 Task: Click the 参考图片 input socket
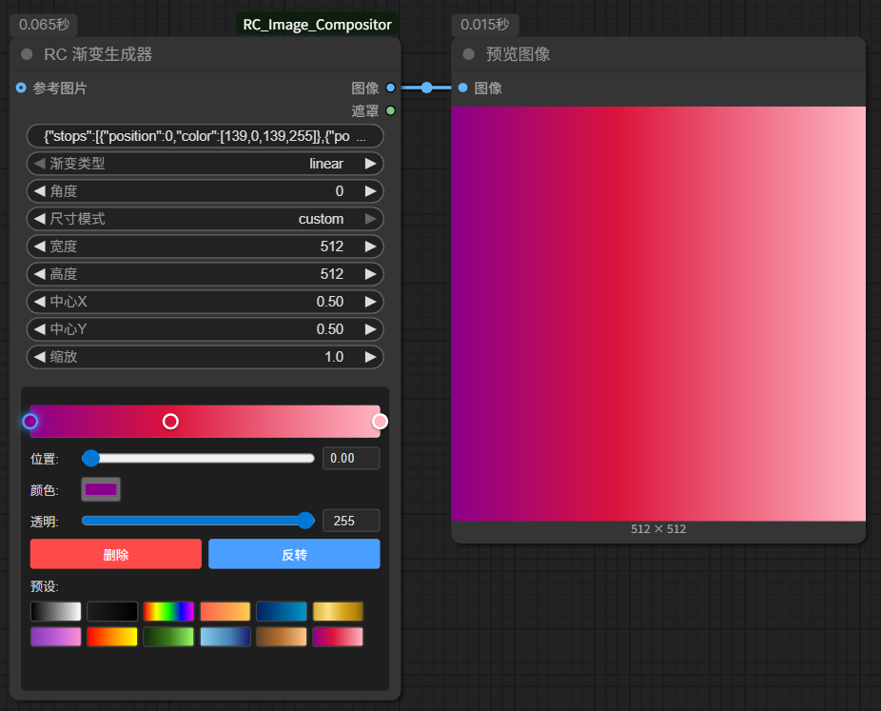(21, 88)
